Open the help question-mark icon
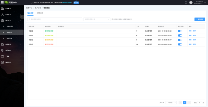 (x=186, y=2)
